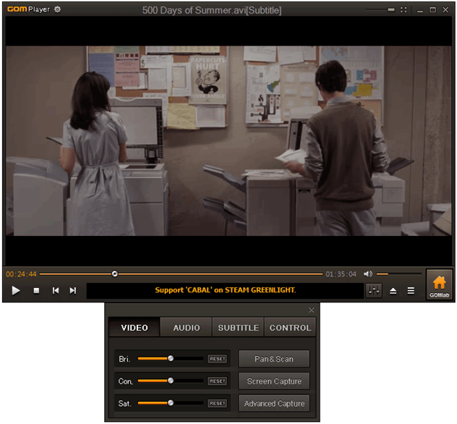Screen dimensions: 457x424
Task: Click the volume slider bar
Action: (x=399, y=274)
